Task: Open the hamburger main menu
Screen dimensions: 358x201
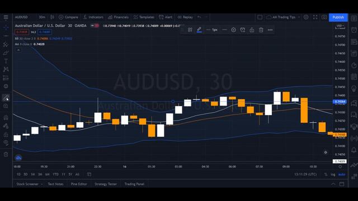Action: [6, 17]
